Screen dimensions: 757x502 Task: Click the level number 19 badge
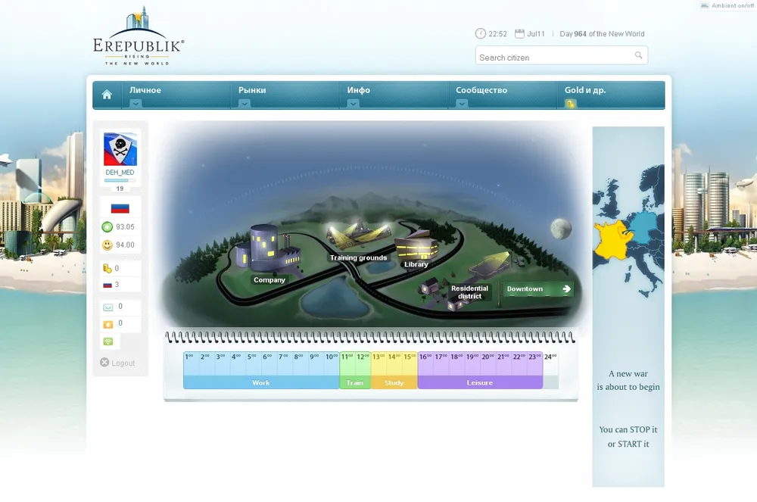(x=120, y=189)
